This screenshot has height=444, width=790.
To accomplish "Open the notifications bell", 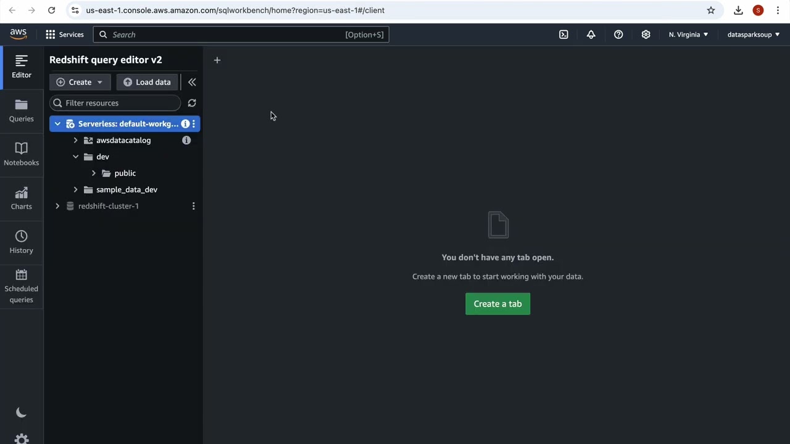I will coord(591,35).
